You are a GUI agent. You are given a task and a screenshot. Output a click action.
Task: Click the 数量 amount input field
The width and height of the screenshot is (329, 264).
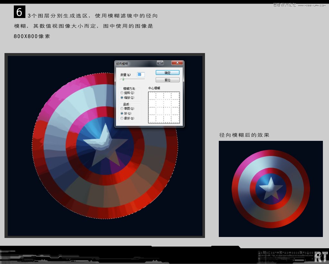point(141,75)
